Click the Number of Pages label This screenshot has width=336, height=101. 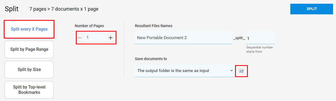[x=89, y=26]
